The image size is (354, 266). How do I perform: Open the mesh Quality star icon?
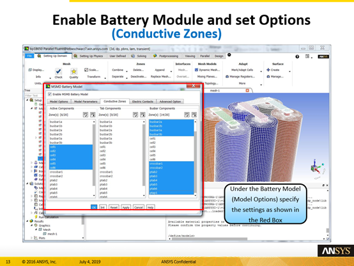(73, 72)
